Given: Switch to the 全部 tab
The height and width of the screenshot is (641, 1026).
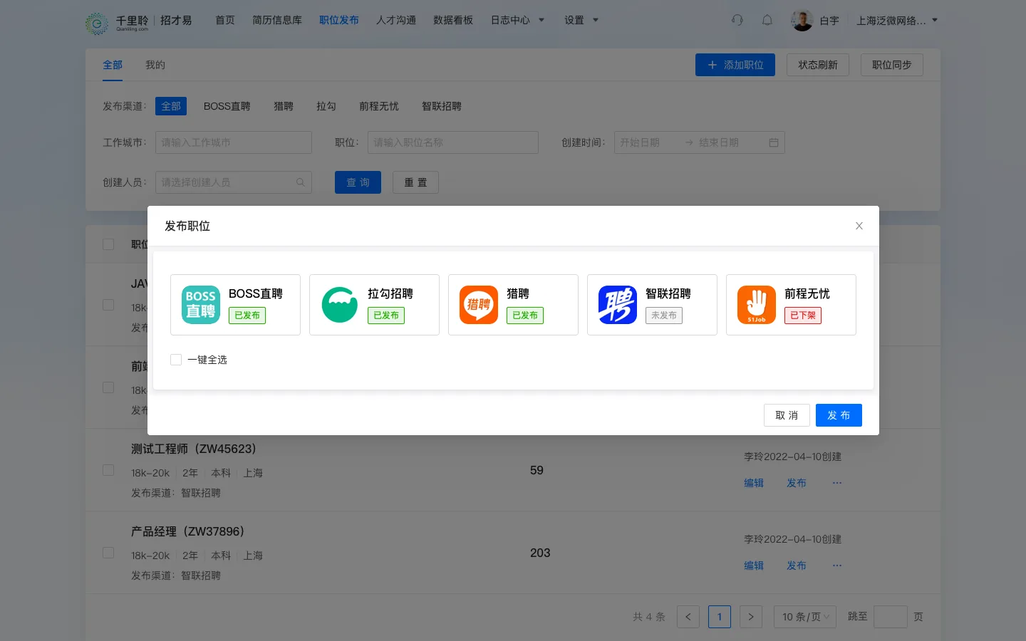Looking at the screenshot, I should point(113,65).
